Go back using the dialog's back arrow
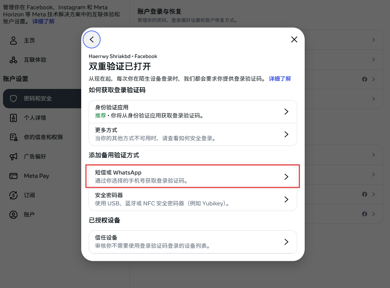Screen dimensions: 390x288 [92, 39]
